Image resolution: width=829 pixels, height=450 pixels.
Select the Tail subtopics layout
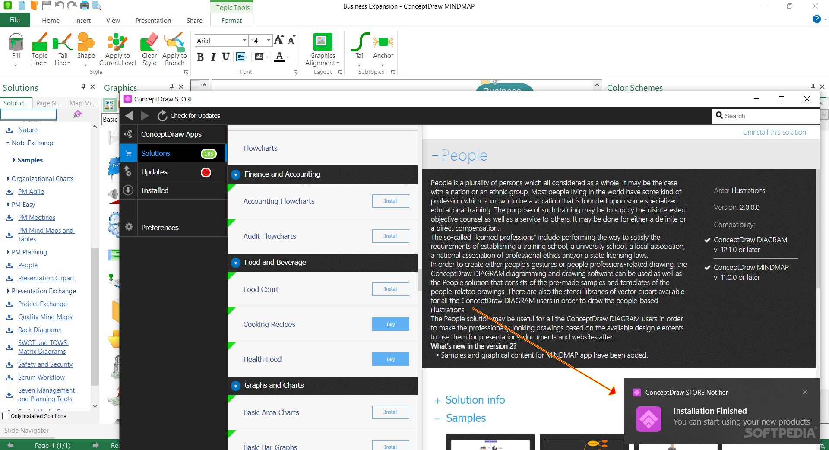click(360, 49)
